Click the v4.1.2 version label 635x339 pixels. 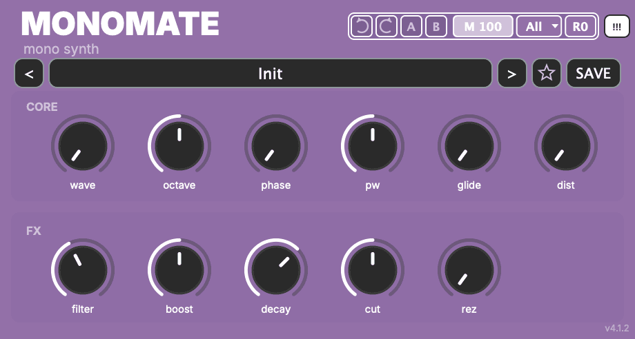tap(617, 328)
